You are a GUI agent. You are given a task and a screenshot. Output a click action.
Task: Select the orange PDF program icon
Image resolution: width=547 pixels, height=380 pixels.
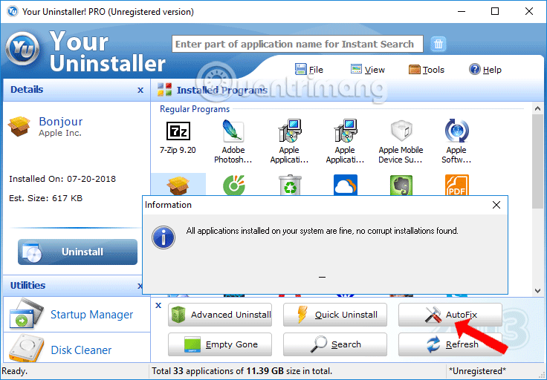456,185
